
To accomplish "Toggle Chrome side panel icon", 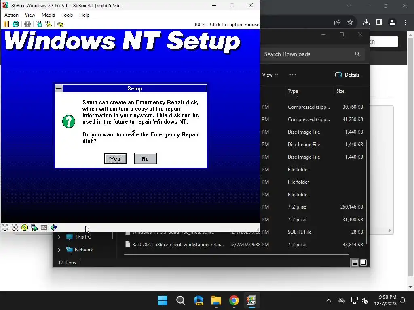I will [379, 23].
